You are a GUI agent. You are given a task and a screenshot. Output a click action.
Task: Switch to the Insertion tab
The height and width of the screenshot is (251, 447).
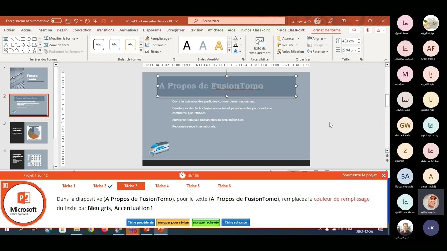(x=45, y=30)
